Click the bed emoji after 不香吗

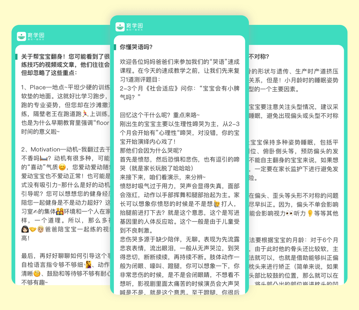[43, 158]
